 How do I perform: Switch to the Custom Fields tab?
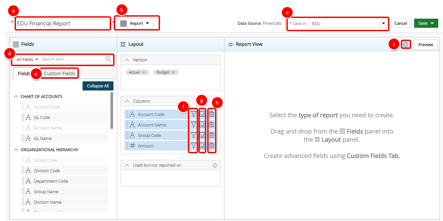[59, 74]
